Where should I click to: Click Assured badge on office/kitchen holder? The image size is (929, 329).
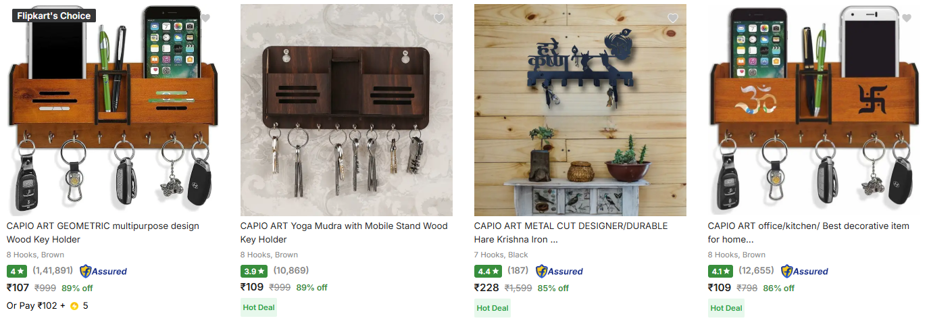(x=805, y=272)
